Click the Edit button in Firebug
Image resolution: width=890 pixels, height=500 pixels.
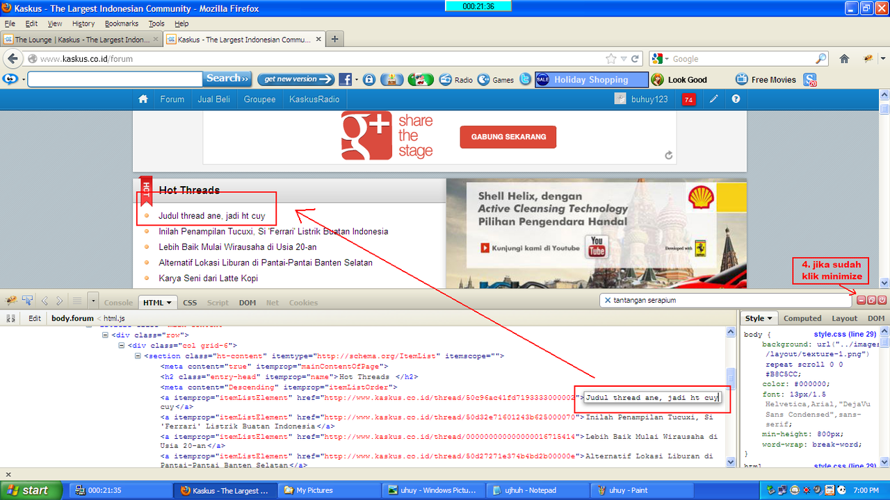[35, 318]
